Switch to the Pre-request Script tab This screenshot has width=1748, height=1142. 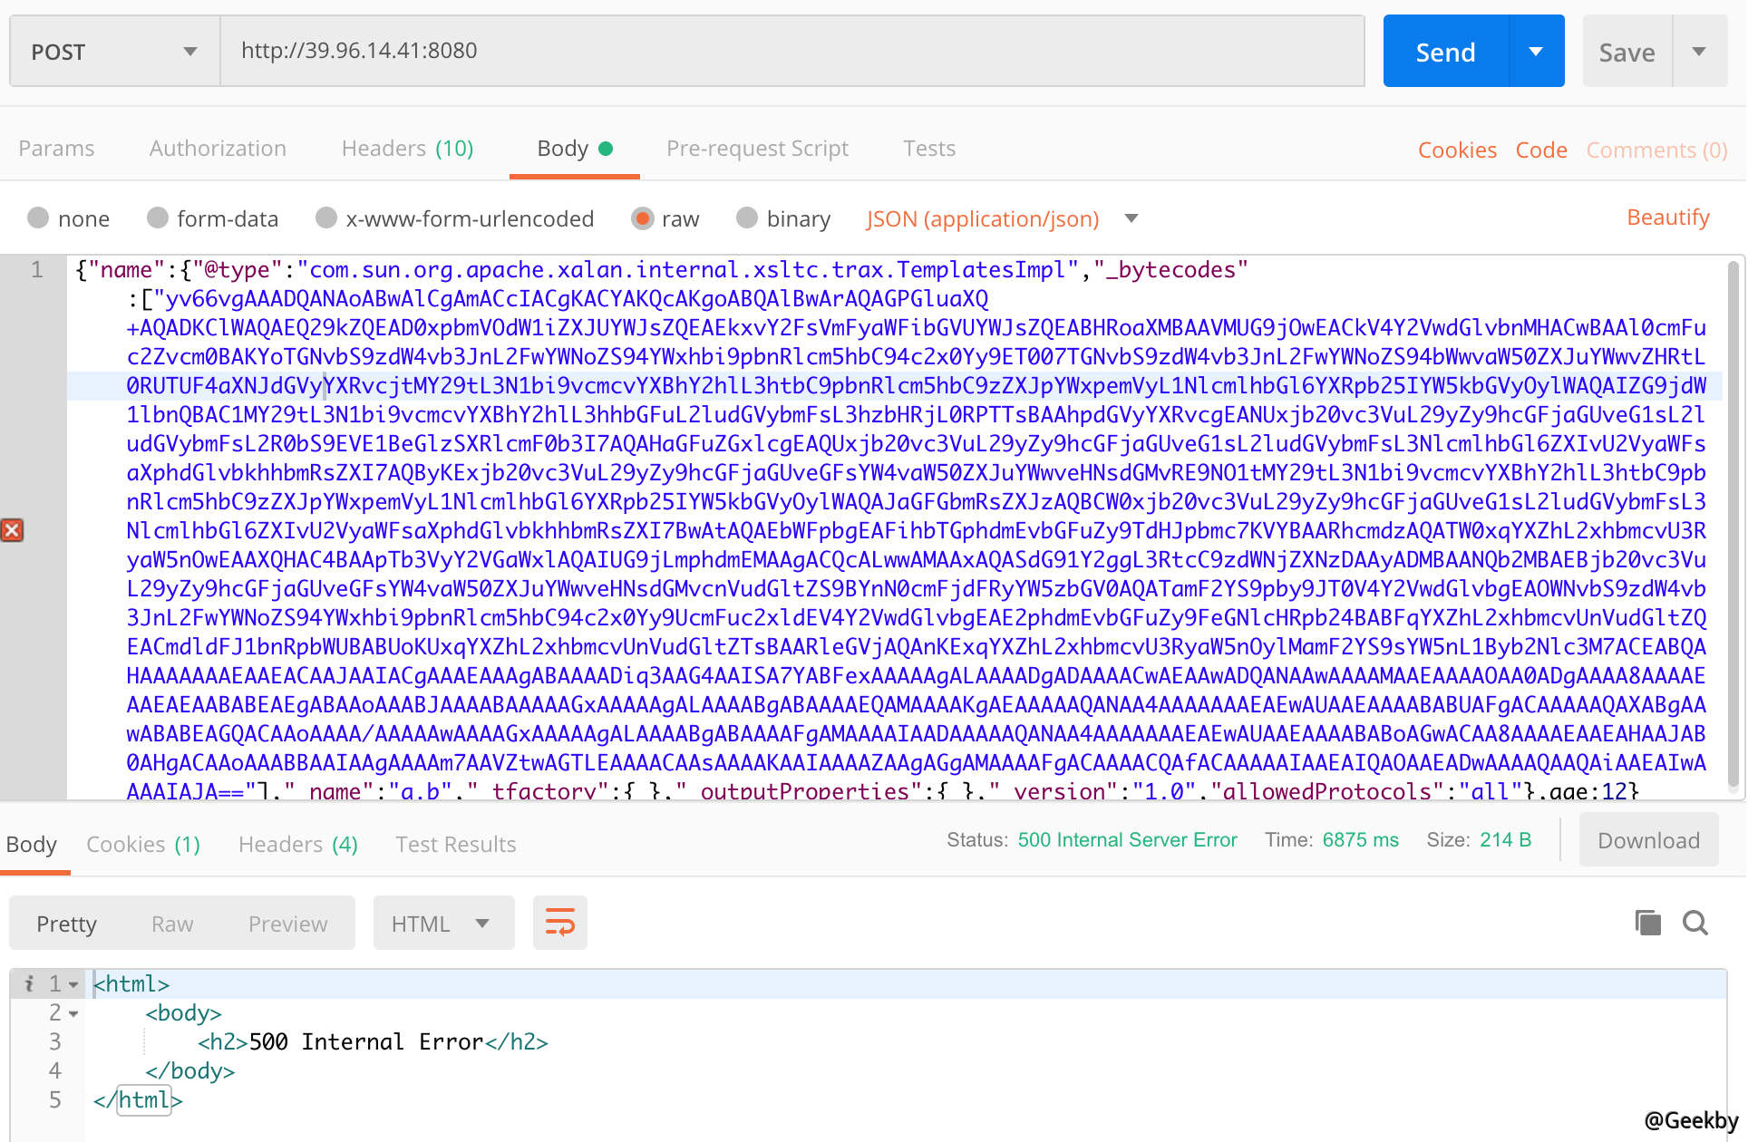point(757,148)
